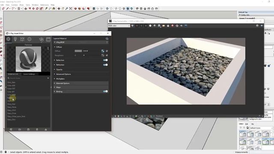Open the Settings gear tab in Asset Editor
274x154 pixels.
[30, 39]
